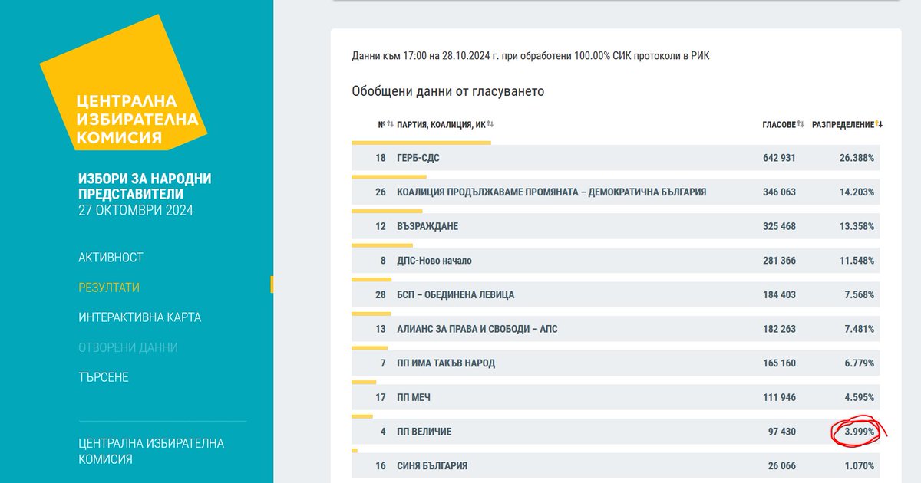Click percentage 14.203%
Image resolution: width=921 pixels, height=483 pixels.
click(857, 192)
